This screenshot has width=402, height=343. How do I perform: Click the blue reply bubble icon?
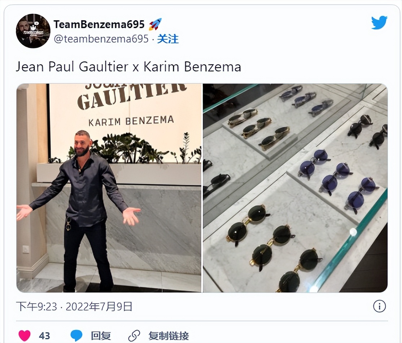coord(77,335)
